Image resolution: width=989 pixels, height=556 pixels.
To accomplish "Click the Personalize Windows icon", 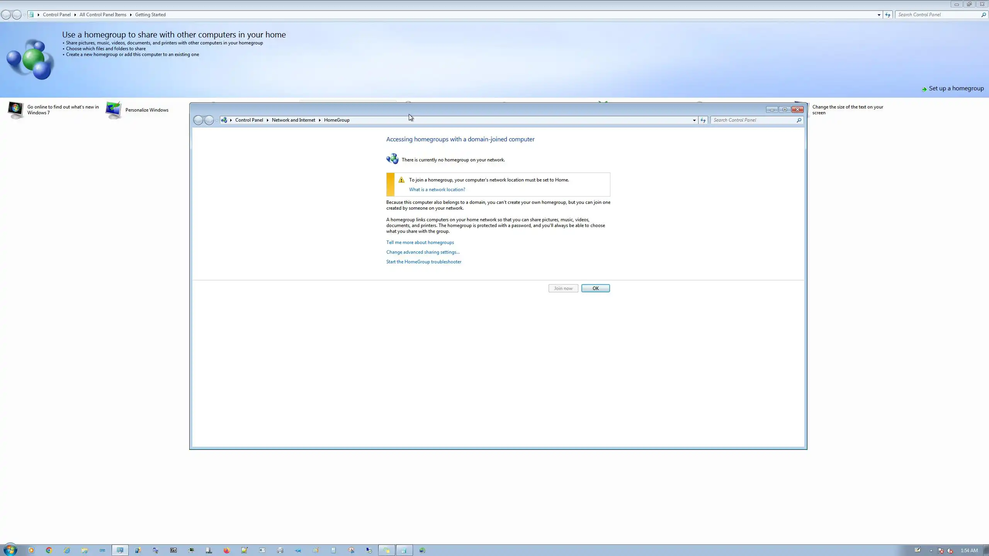I will point(114,110).
